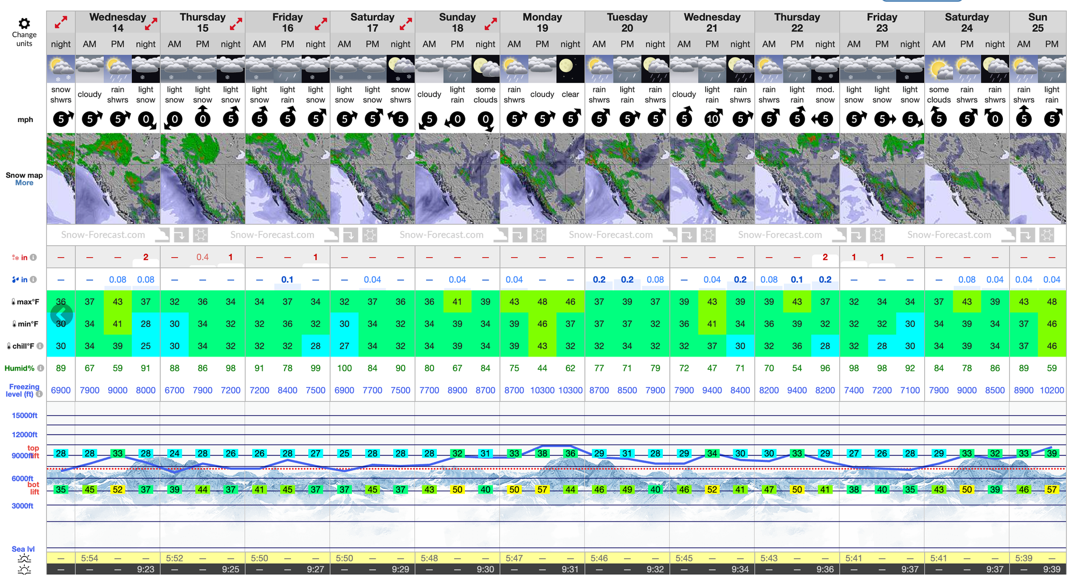
Task: Click the More link under Snow map
Action: (x=24, y=183)
